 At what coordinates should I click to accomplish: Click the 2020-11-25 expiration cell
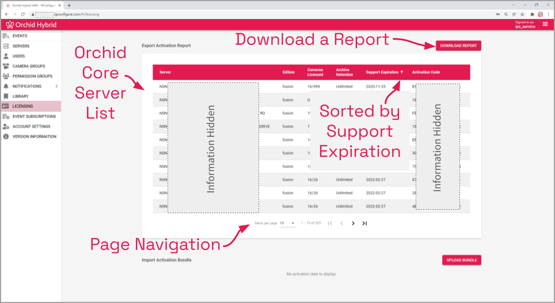[375, 86]
